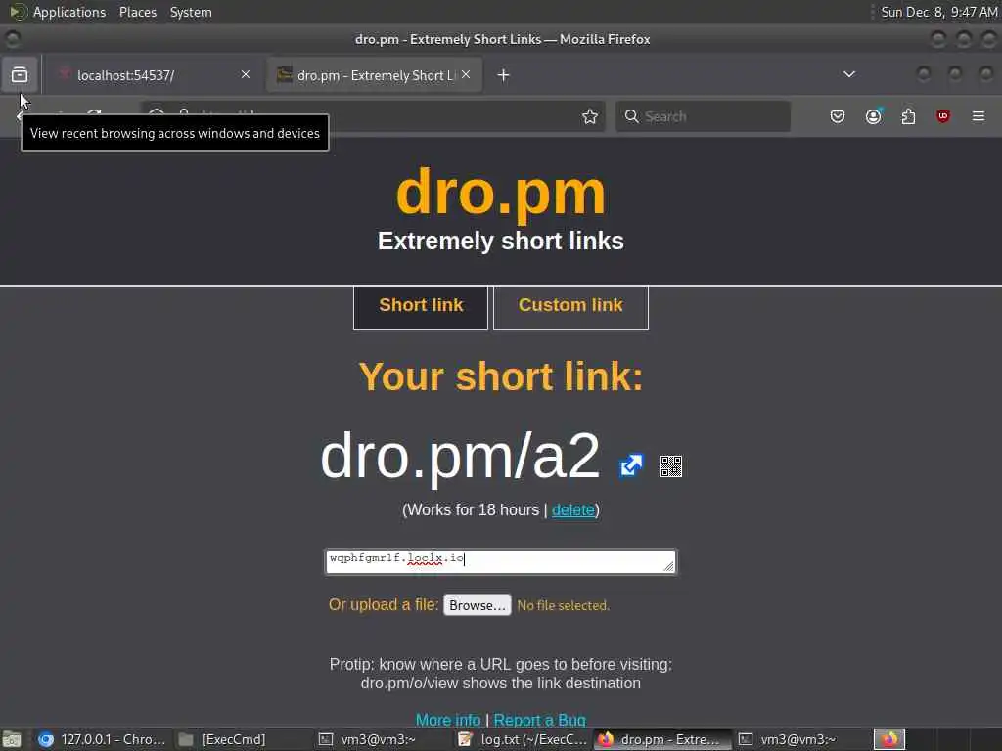Open the Firefox hamburger menu
Screen dimensions: 1002x751
(x=979, y=116)
